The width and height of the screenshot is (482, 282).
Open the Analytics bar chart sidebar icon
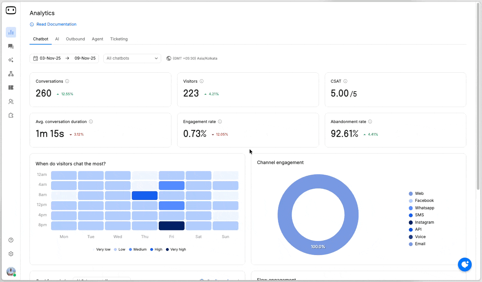(x=11, y=32)
